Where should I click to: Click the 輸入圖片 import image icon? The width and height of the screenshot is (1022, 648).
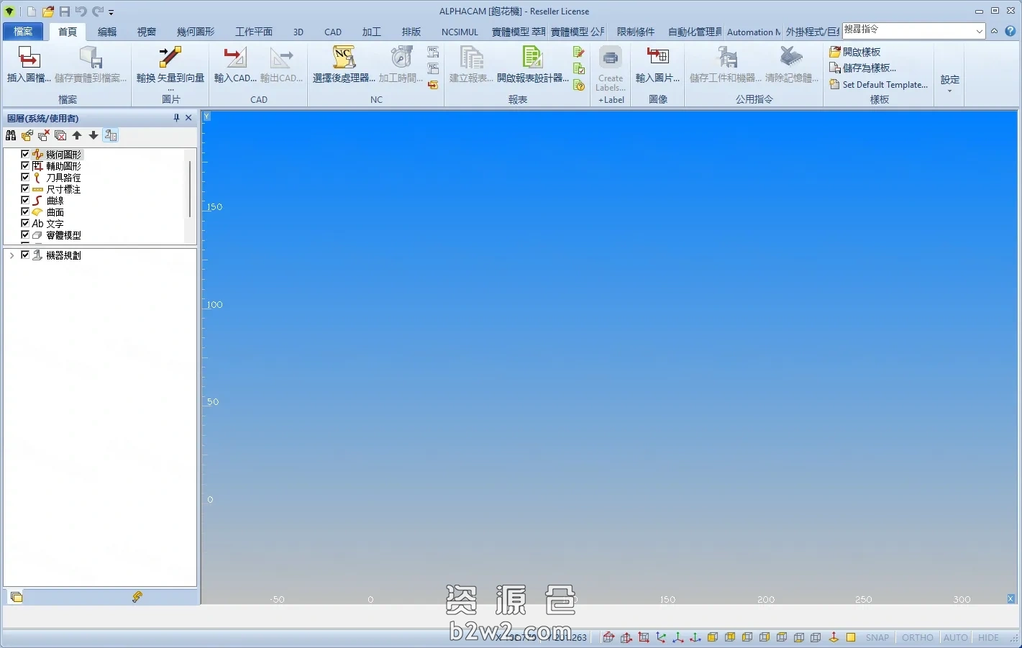coord(657,59)
